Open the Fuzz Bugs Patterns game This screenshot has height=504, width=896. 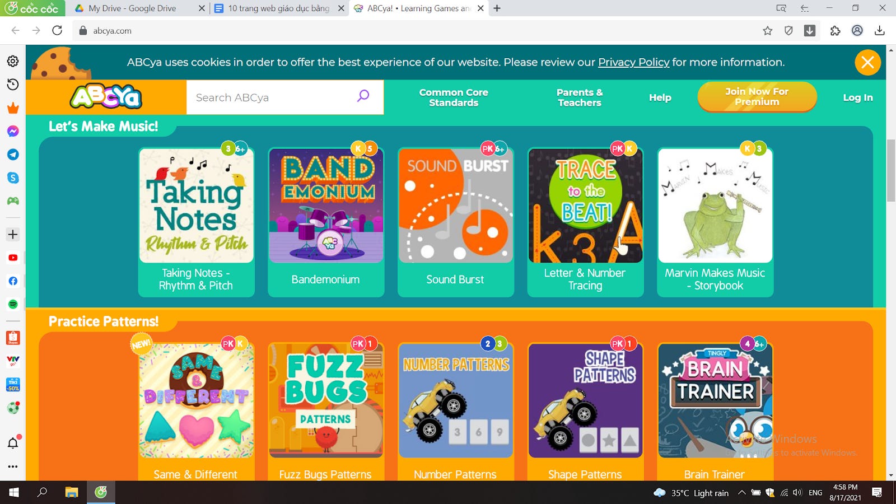point(326,412)
